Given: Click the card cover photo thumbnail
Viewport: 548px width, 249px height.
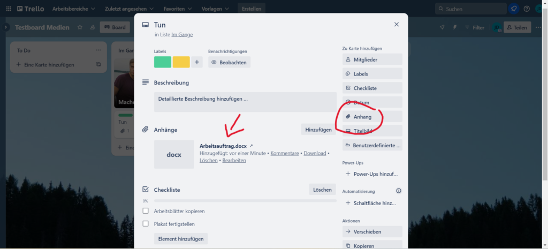Looking at the screenshot, I should (x=124, y=83).
